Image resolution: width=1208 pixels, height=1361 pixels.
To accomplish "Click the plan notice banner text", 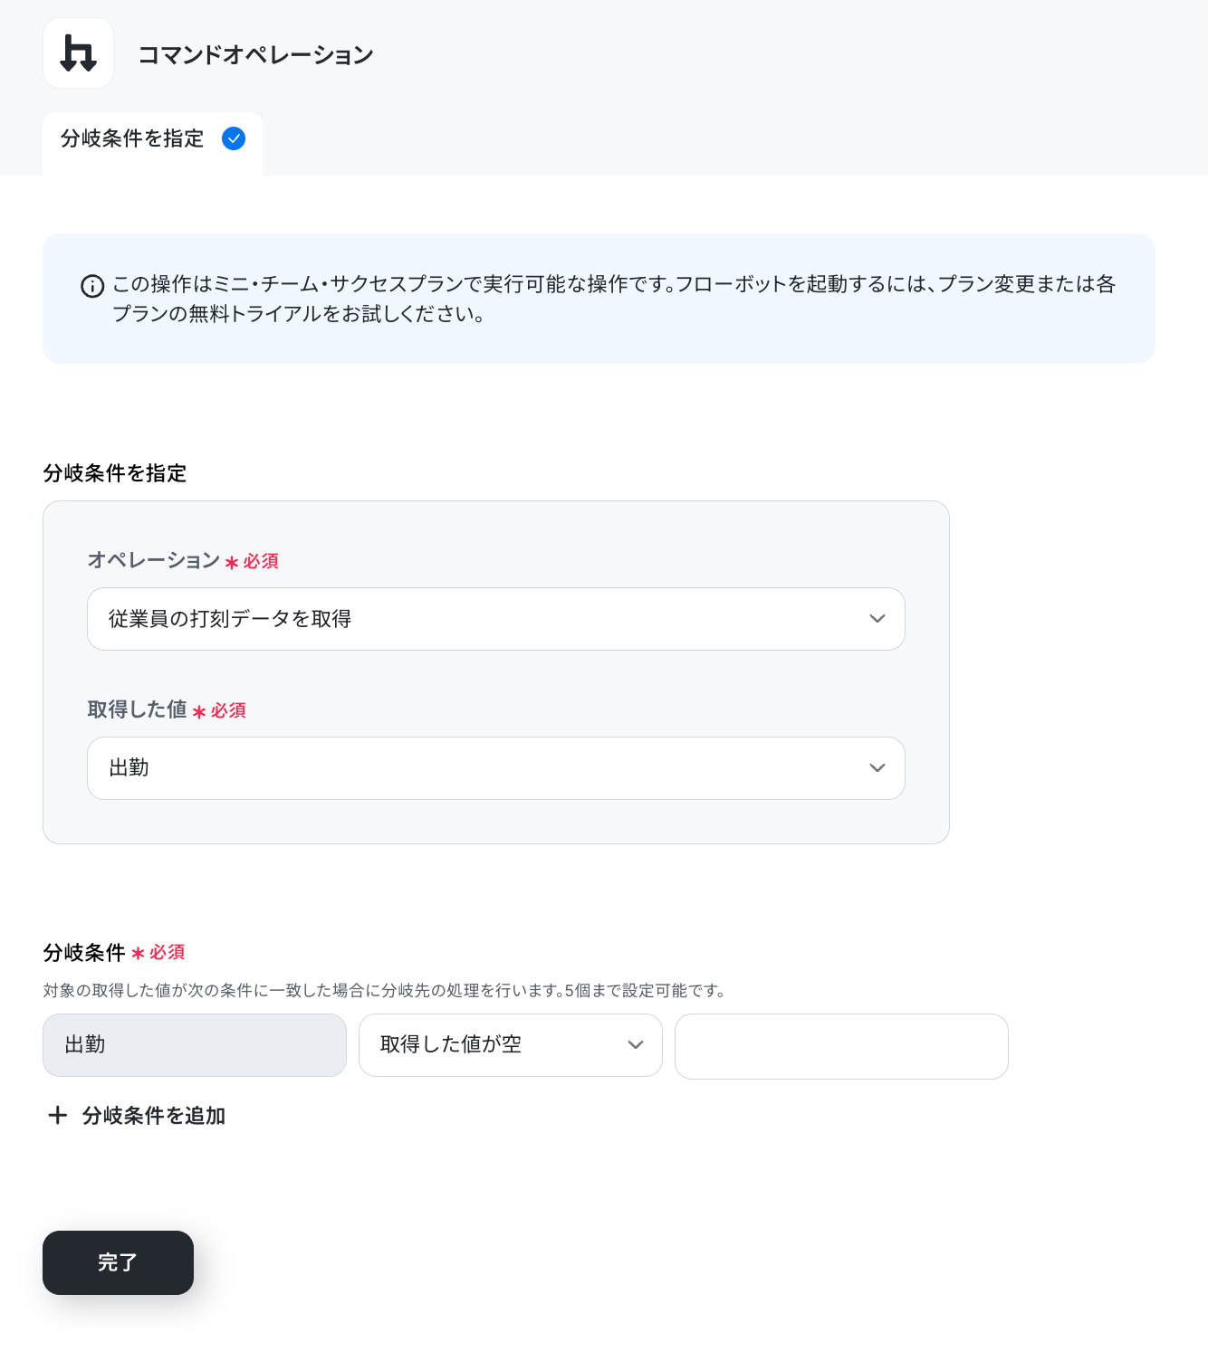I will [614, 299].
